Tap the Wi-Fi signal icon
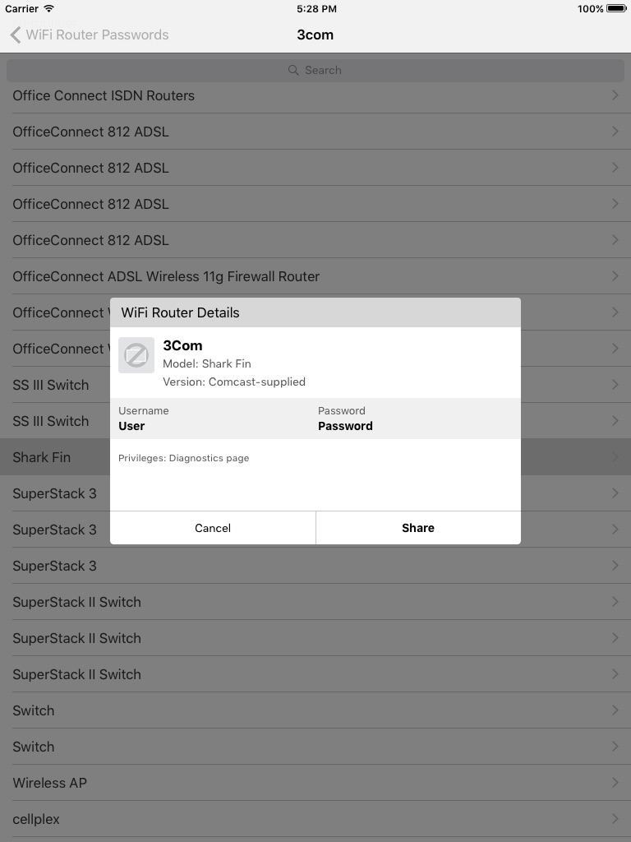631x842 pixels. [49, 9]
